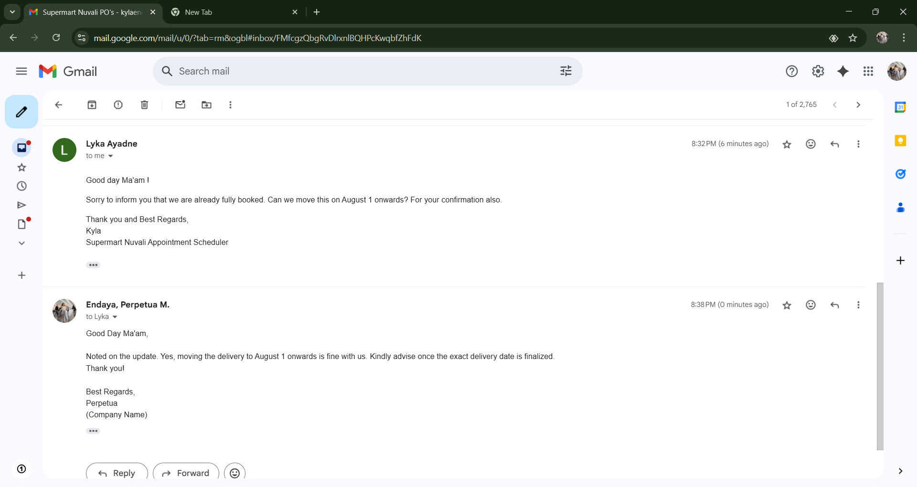The width and height of the screenshot is (917, 487).
Task: Open the Gmail main menu hamburger
Action: [21, 71]
